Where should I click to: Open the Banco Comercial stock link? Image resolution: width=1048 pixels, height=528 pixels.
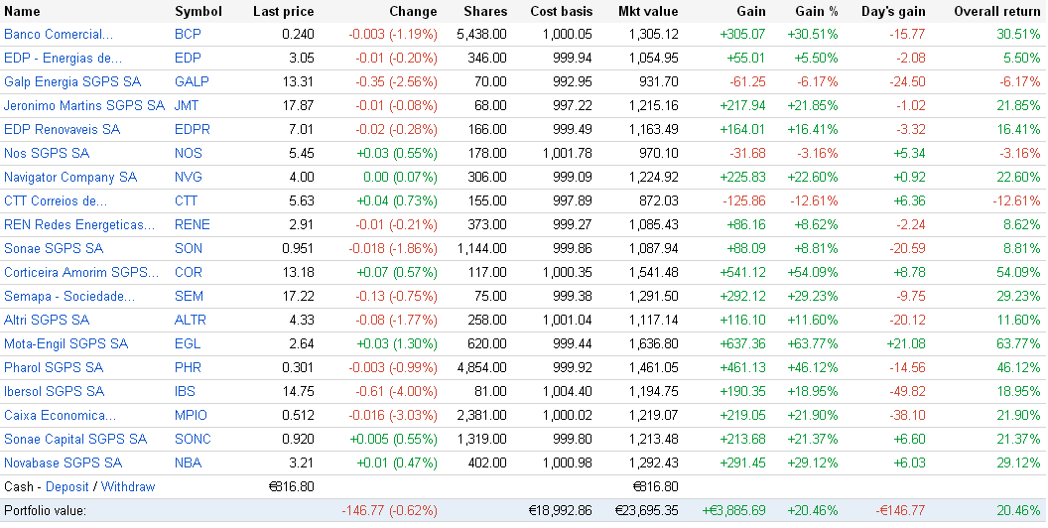[x=58, y=34]
